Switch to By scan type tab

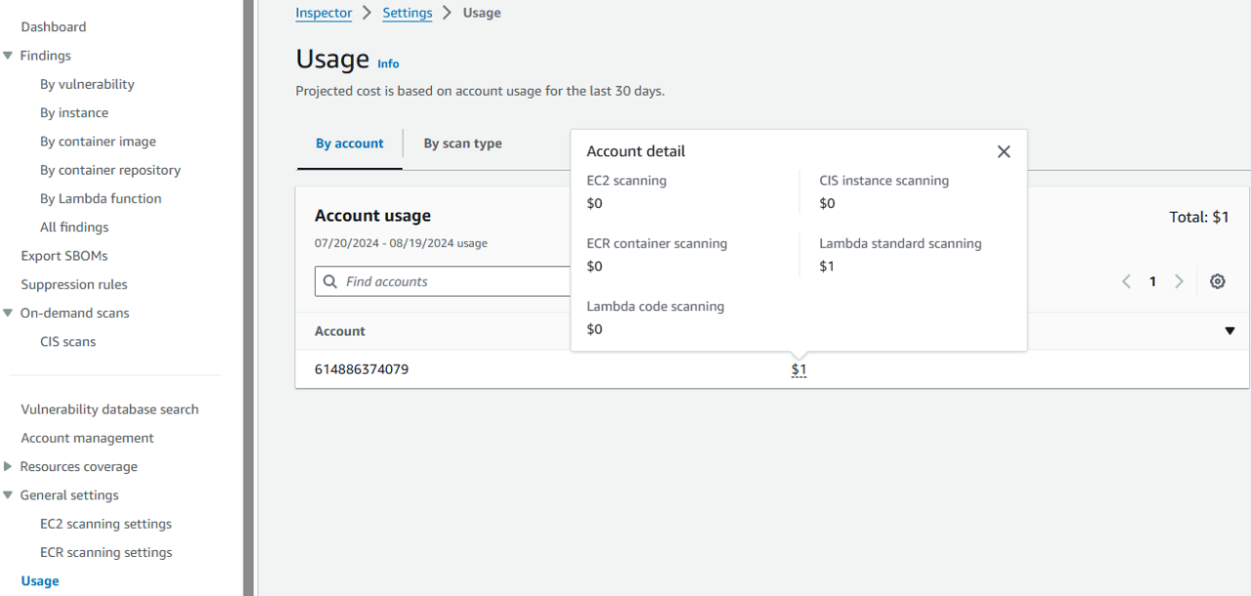coord(462,143)
